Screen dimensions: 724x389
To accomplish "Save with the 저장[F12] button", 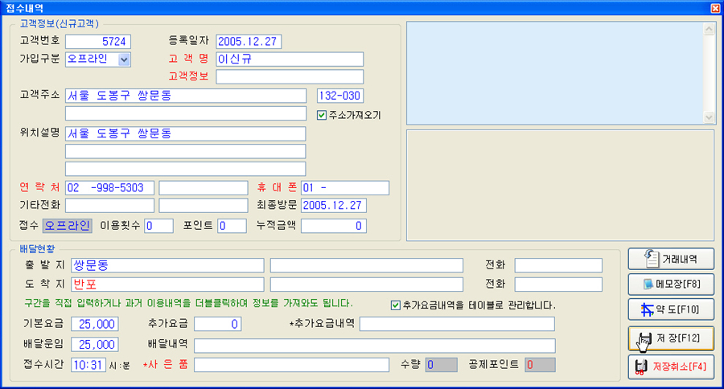I will [671, 338].
